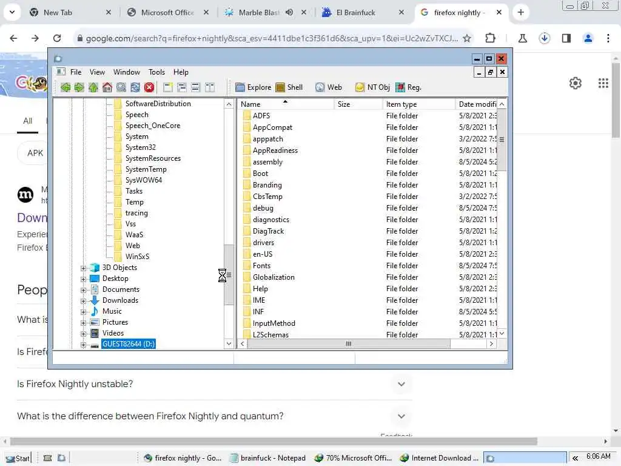The height and width of the screenshot is (466, 621).
Task: Select WinSxS folder in the tree
Action: (137, 257)
